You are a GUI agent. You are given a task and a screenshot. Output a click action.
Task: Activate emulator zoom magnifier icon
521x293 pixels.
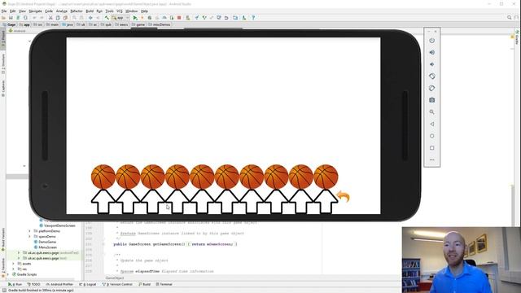[431, 112]
